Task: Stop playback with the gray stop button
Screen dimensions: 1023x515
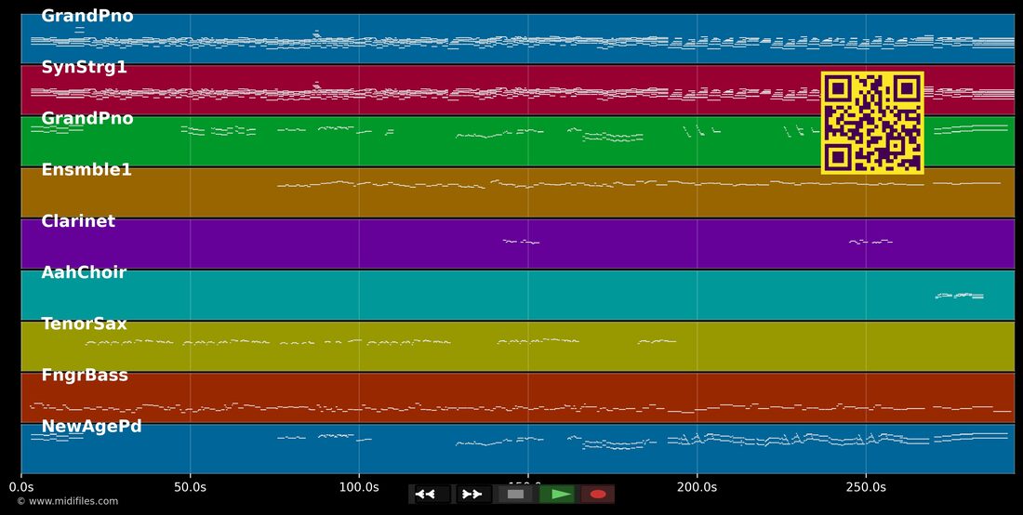Action: [515, 495]
